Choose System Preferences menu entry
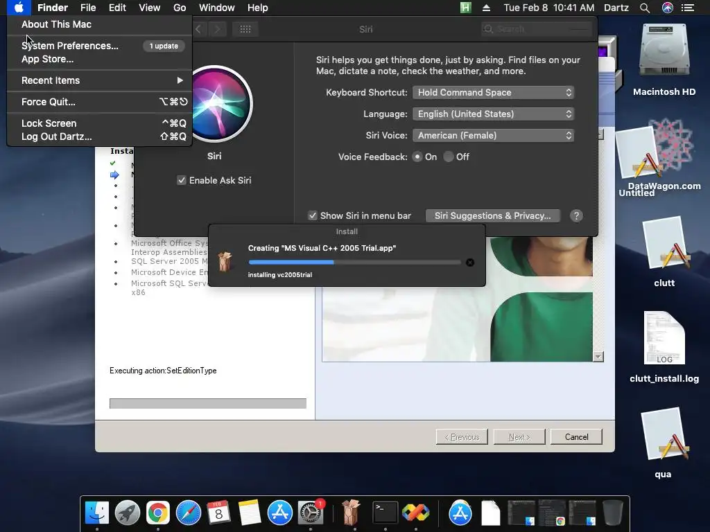The height and width of the screenshot is (532, 710). (100, 46)
